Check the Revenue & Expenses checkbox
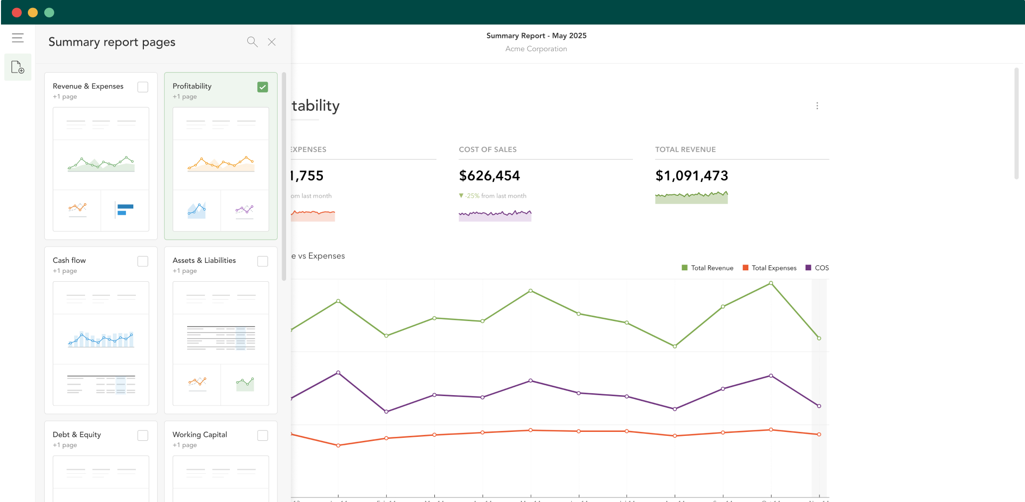The image size is (1025, 502). click(143, 87)
